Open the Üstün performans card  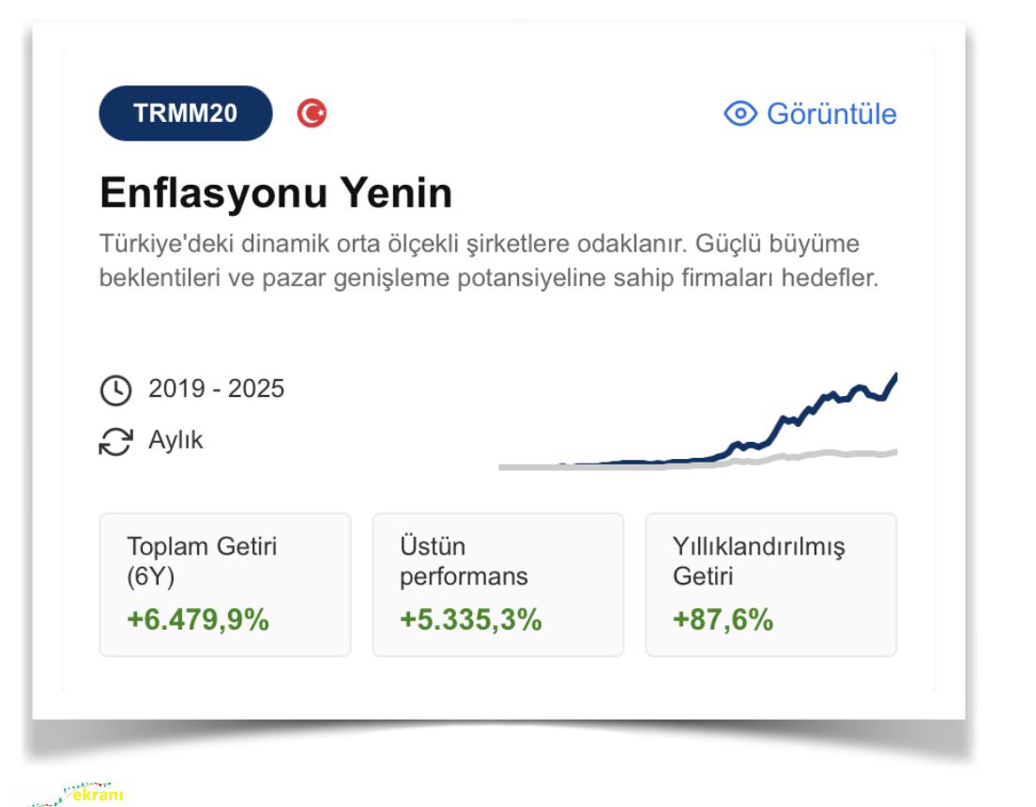[498, 585]
